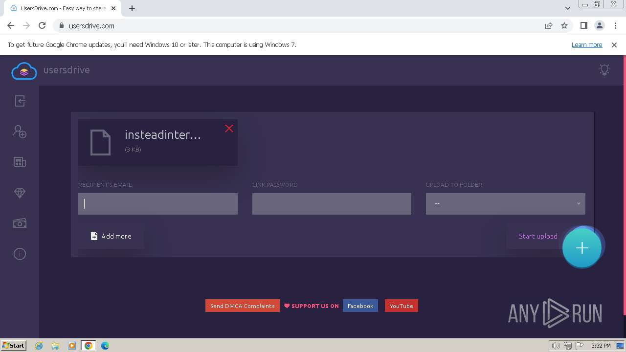Screen dimensions: 626x352
Task: Focus the Link Password field
Action: [332, 204]
